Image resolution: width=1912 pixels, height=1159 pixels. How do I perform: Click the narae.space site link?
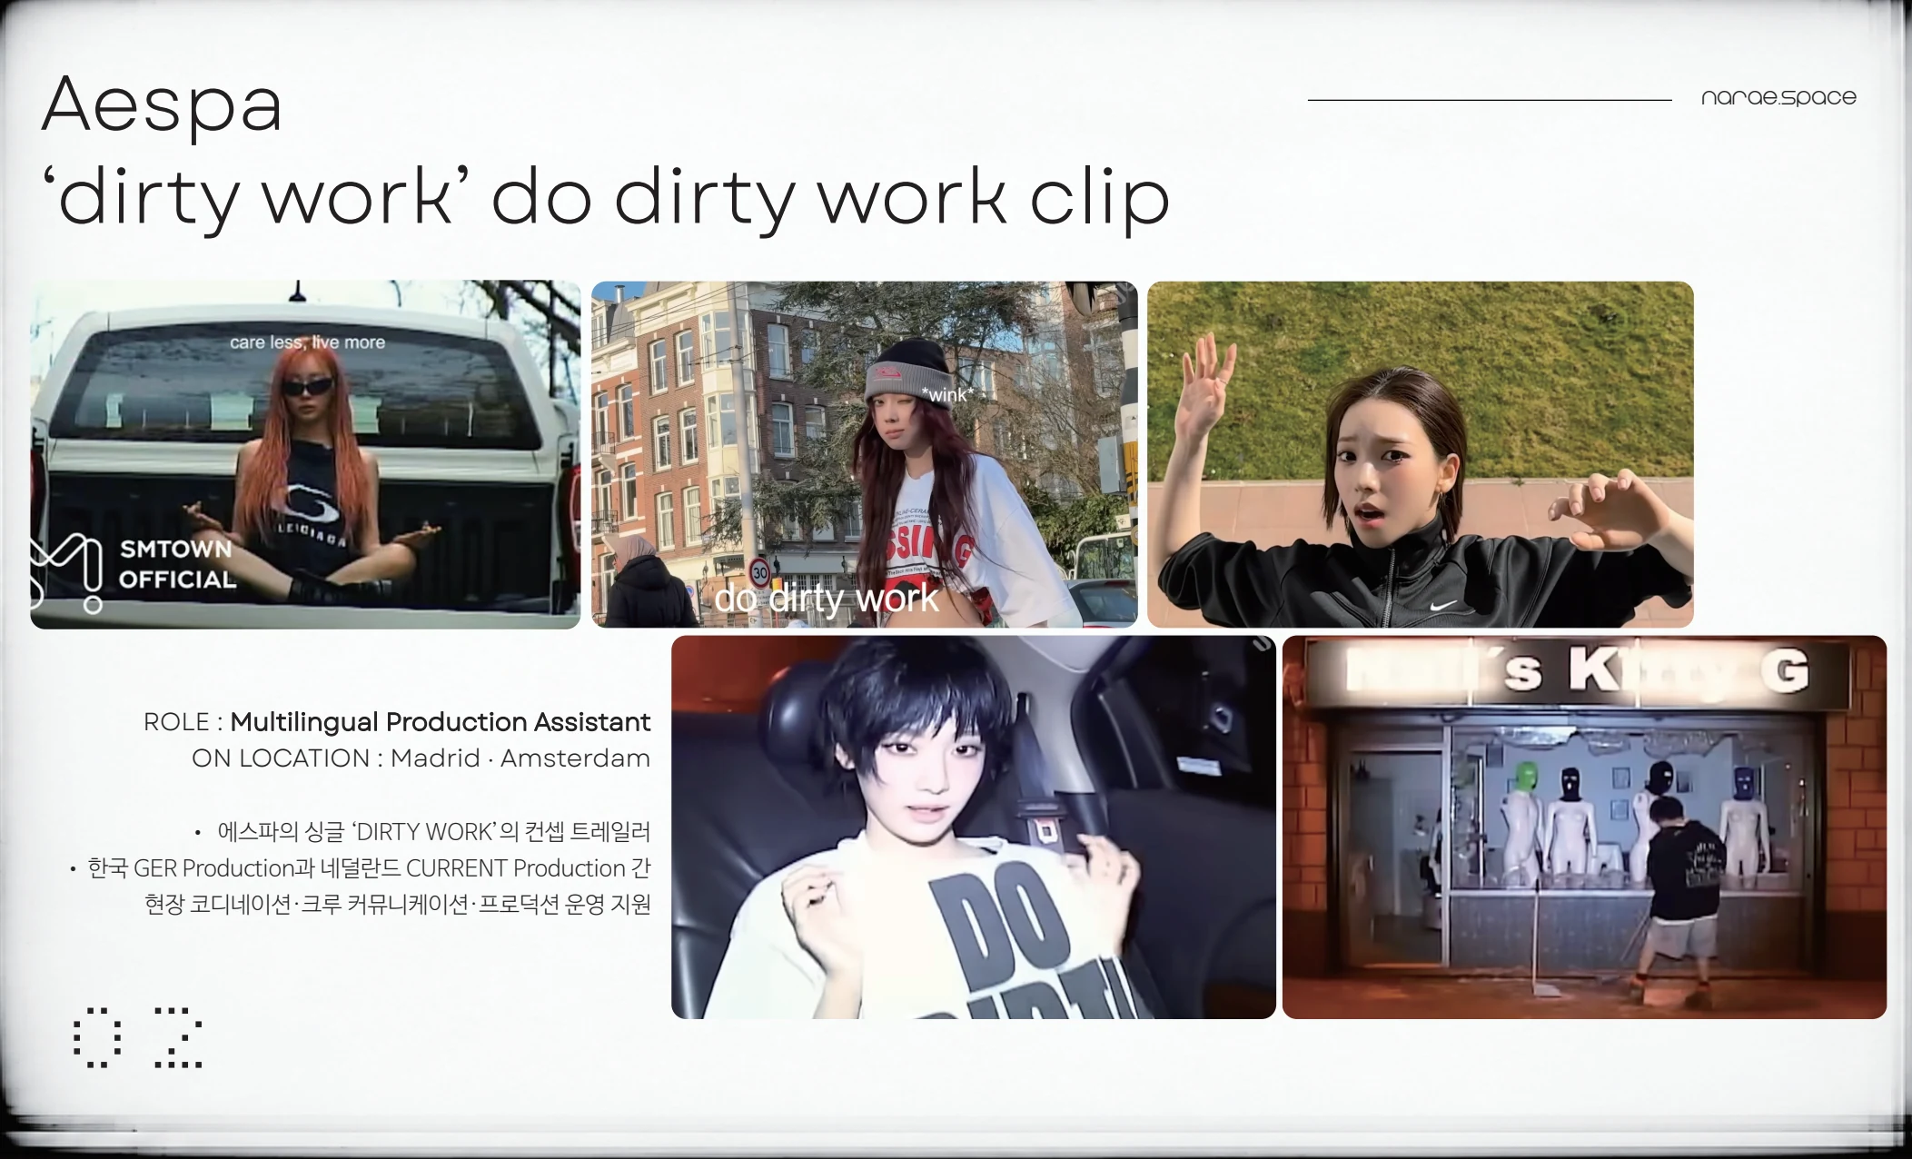1778,97
